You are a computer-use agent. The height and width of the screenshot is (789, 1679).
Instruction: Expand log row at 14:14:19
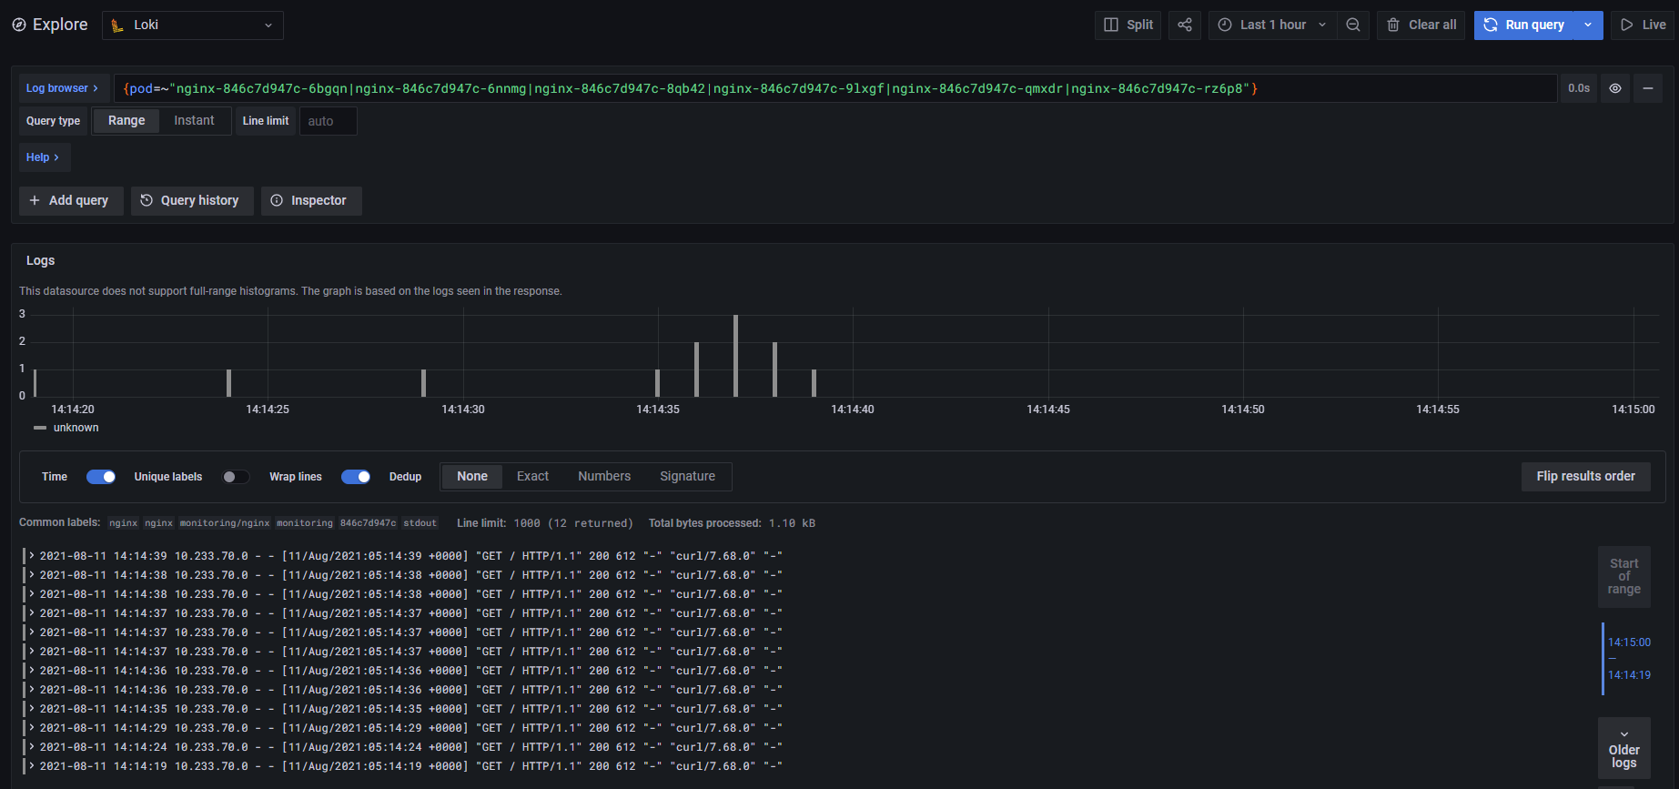pyautogui.click(x=32, y=765)
